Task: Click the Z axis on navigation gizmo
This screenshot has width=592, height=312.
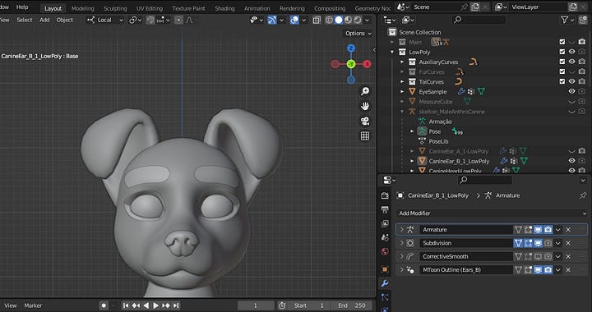Action: tap(351, 48)
